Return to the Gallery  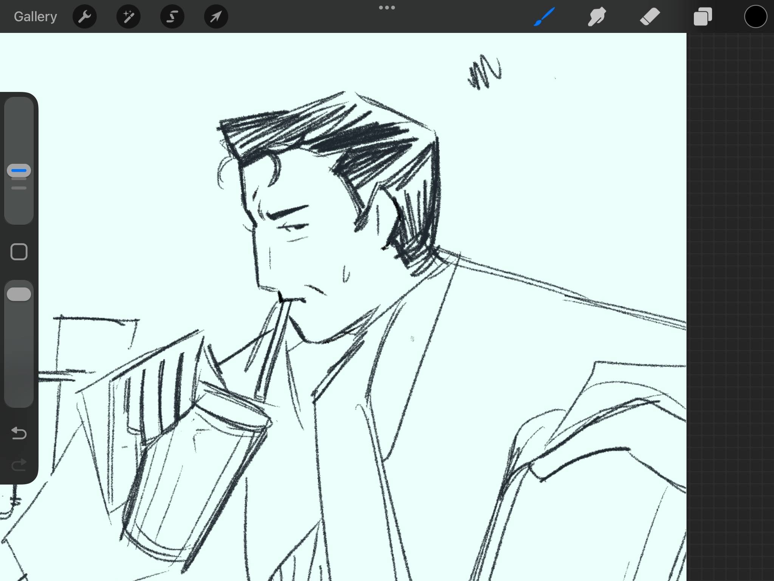click(36, 17)
